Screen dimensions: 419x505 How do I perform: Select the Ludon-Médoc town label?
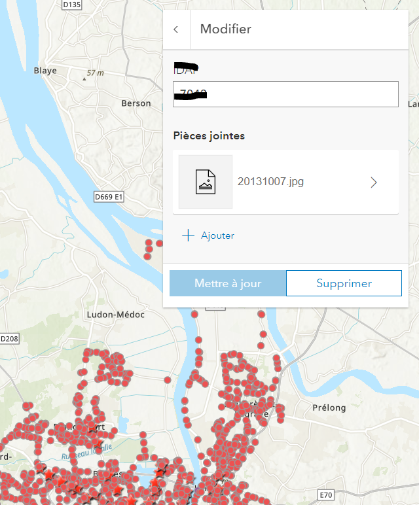tap(115, 315)
